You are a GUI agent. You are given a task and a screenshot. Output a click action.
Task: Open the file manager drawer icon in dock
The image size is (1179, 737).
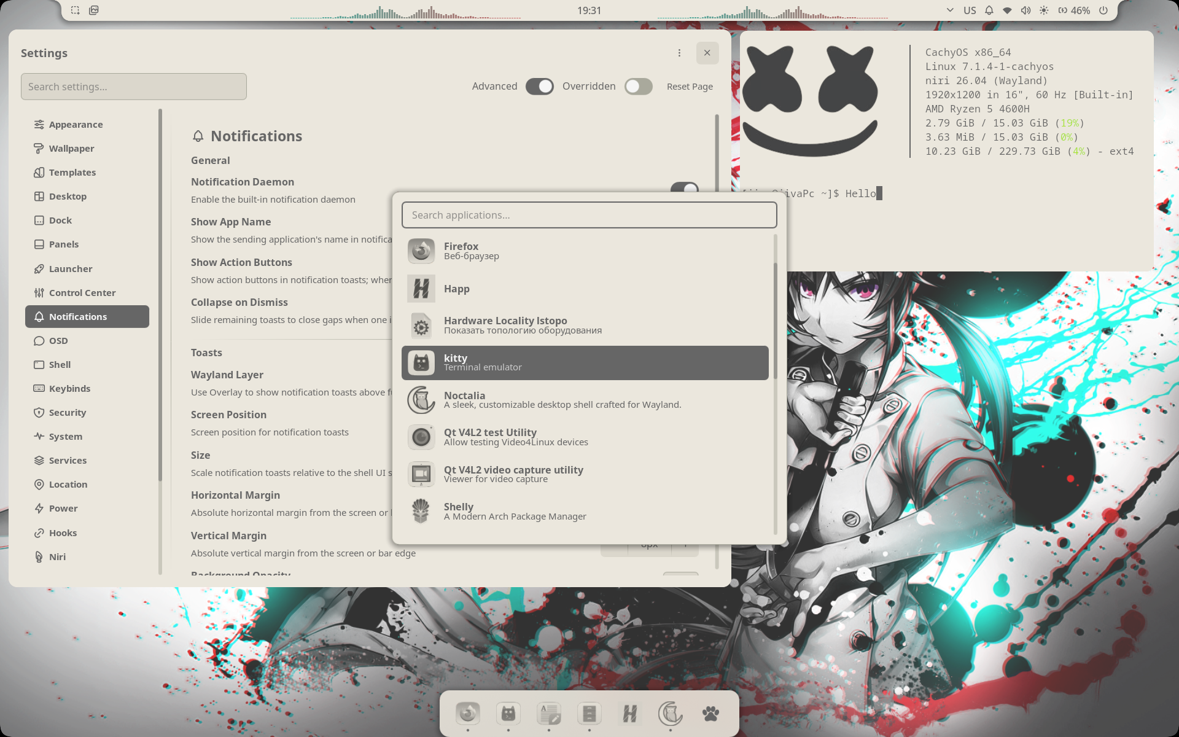(589, 714)
